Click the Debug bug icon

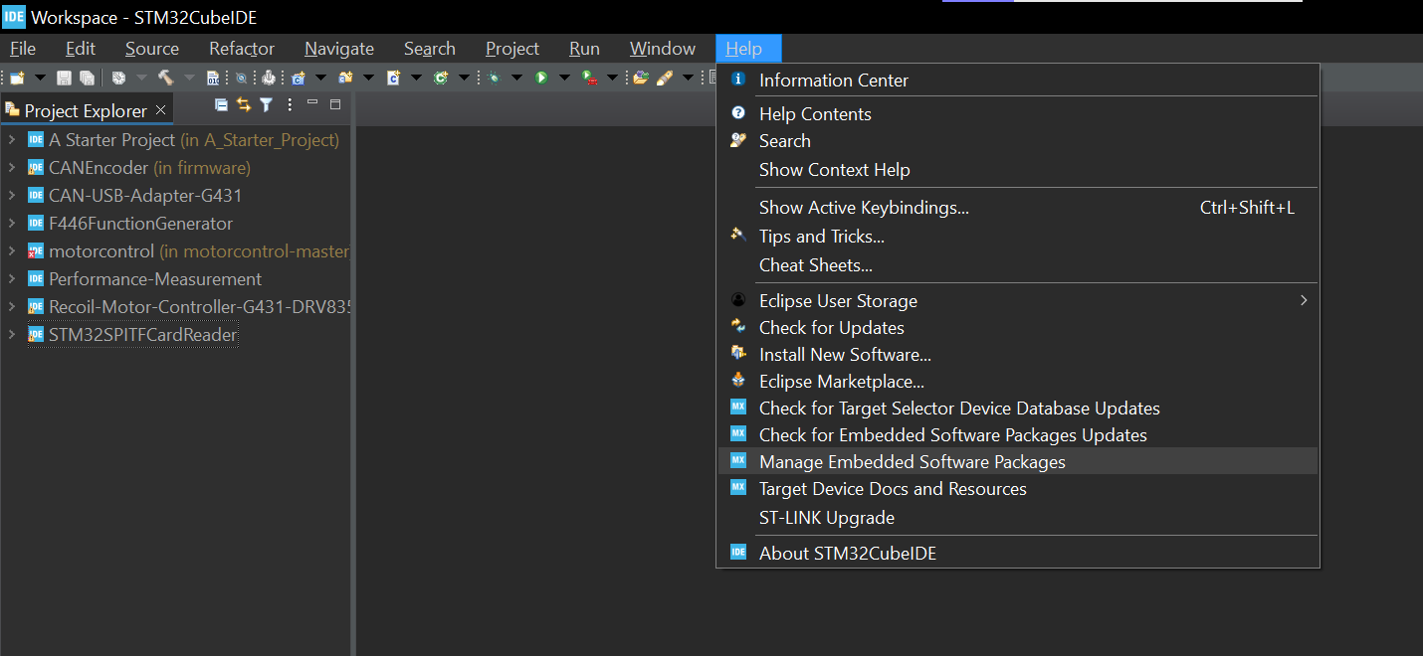coord(494,78)
